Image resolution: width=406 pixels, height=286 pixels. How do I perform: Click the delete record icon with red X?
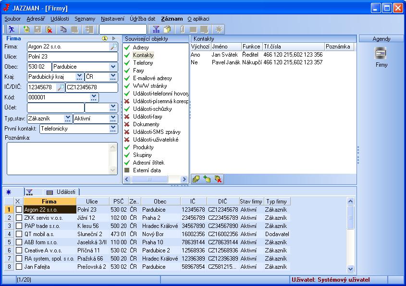coord(49,30)
